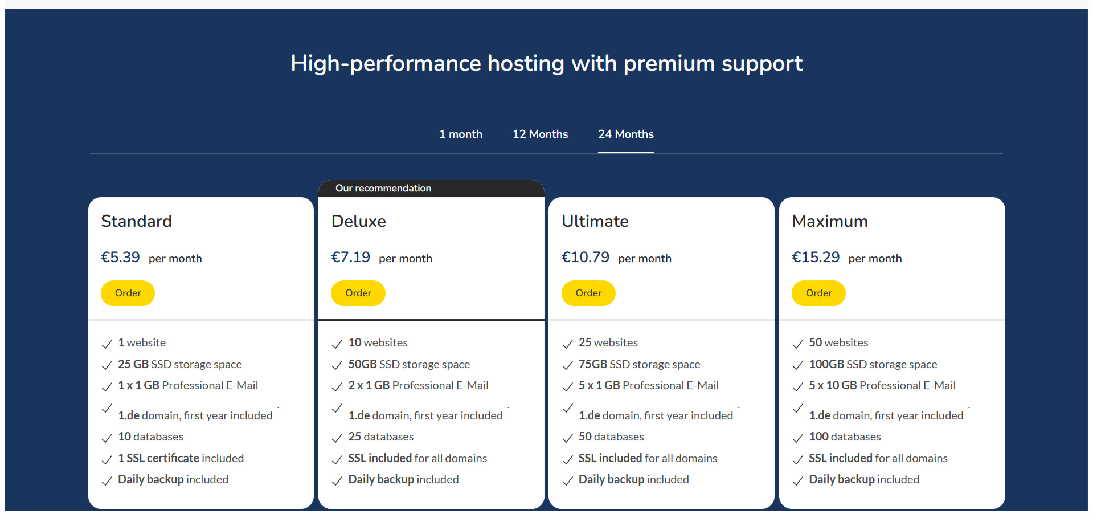The image size is (1093, 518).
Task: Click the checkmark beside 5 x 1 GB Professional E-Mail
Action: (568, 386)
